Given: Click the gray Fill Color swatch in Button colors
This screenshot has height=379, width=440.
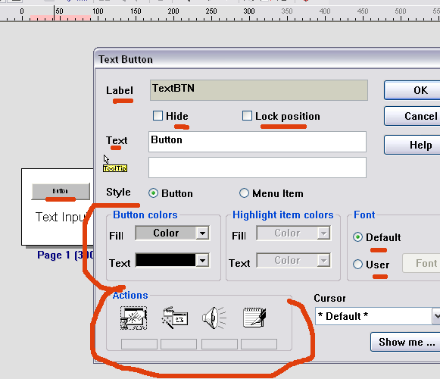Looking at the screenshot, I should [x=166, y=233].
